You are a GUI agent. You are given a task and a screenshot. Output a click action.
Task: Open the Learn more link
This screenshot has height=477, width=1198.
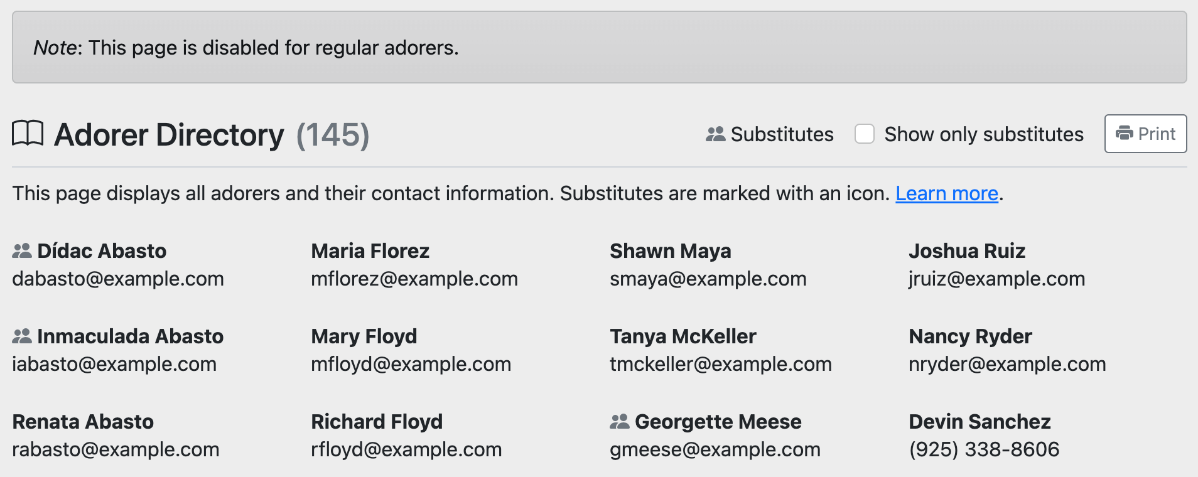pyautogui.click(x=946, y=193)
